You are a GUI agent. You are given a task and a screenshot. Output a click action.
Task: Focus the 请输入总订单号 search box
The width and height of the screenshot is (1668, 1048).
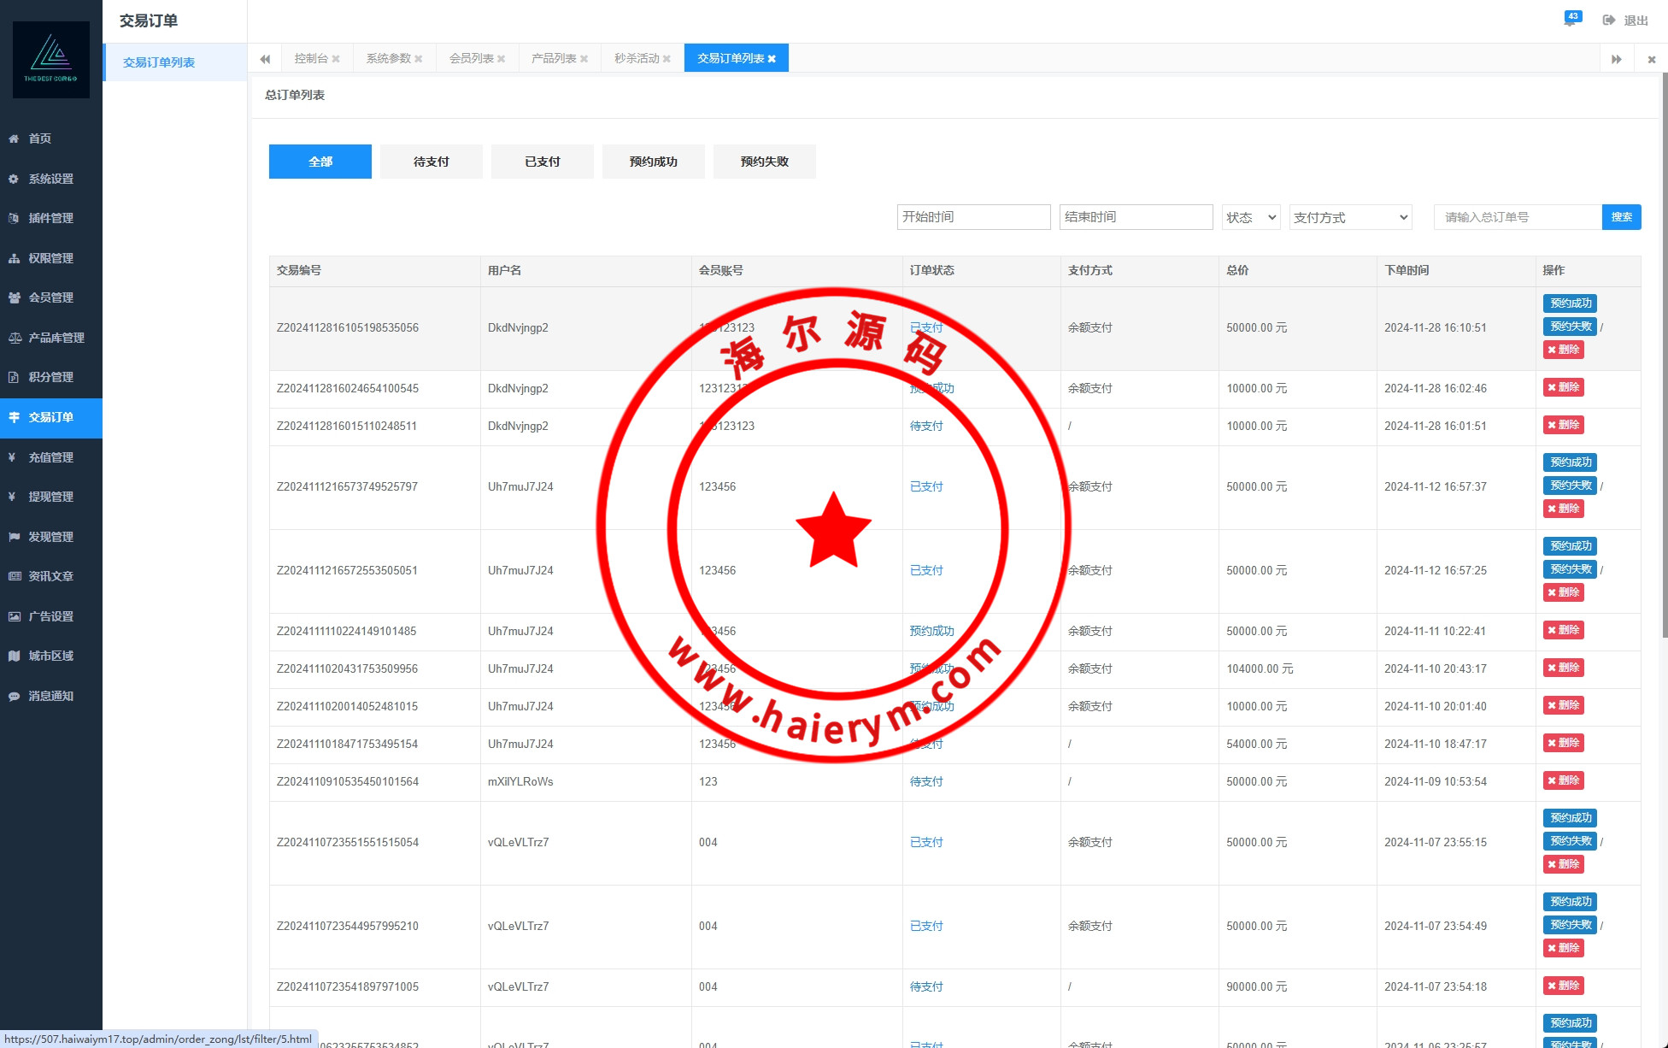(x=1518, y=217)
